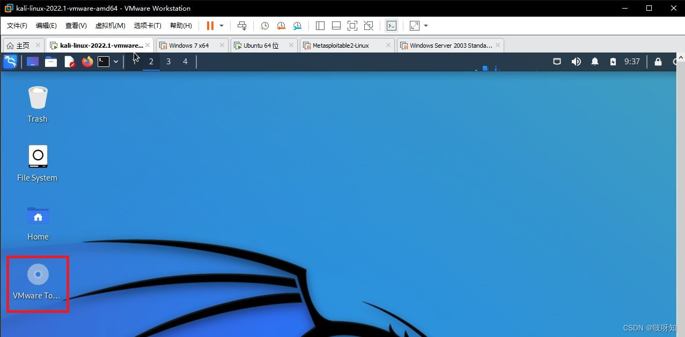Image resolution: width=685 pixels, height=337 pixels.
Task: Switch to the Windows 7 x64 tab
Action: point(193,46)
